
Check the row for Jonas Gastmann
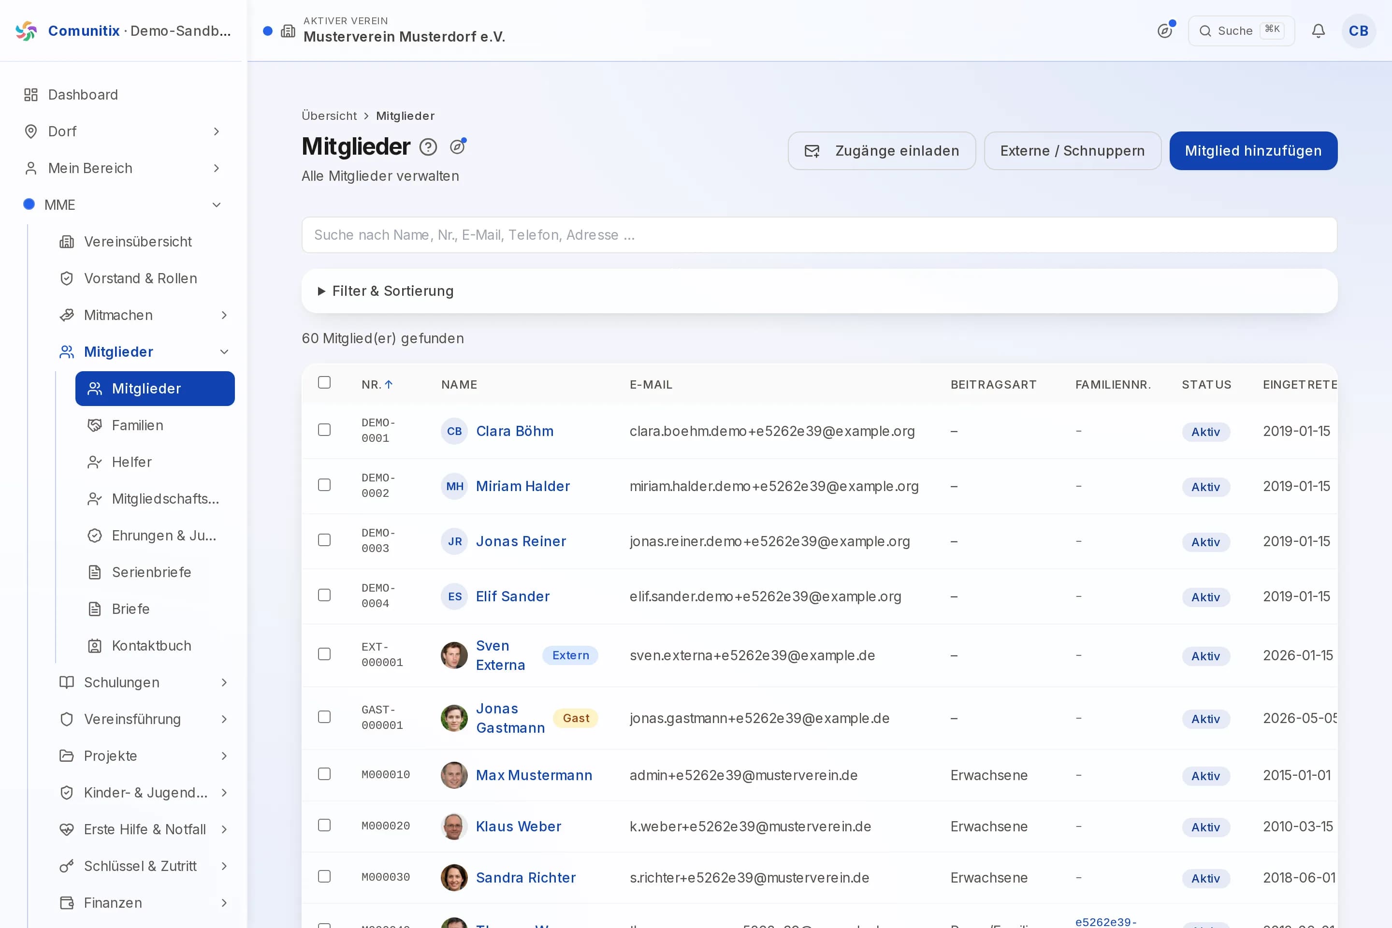coord(324,717)
